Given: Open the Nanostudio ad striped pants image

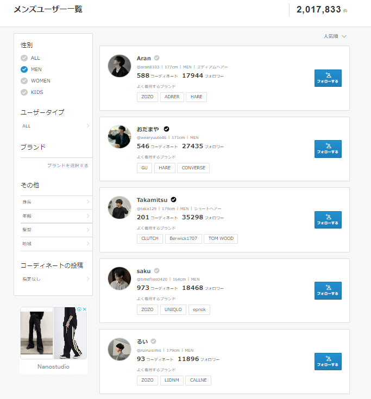Looking at the screenshot, I should 70,333.
